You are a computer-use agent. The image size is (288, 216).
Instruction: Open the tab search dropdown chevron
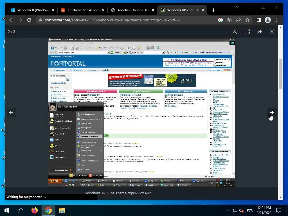(237, 7)
